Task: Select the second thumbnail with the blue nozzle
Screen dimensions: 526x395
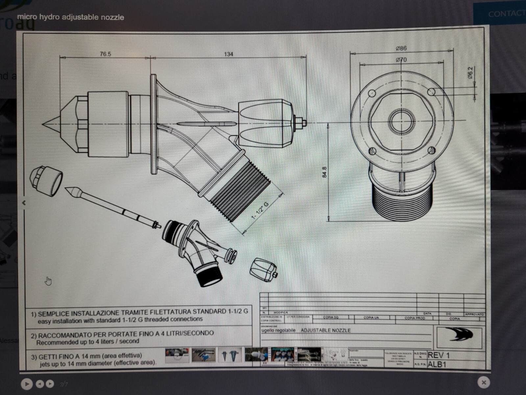Action: (x=203, y=355)
